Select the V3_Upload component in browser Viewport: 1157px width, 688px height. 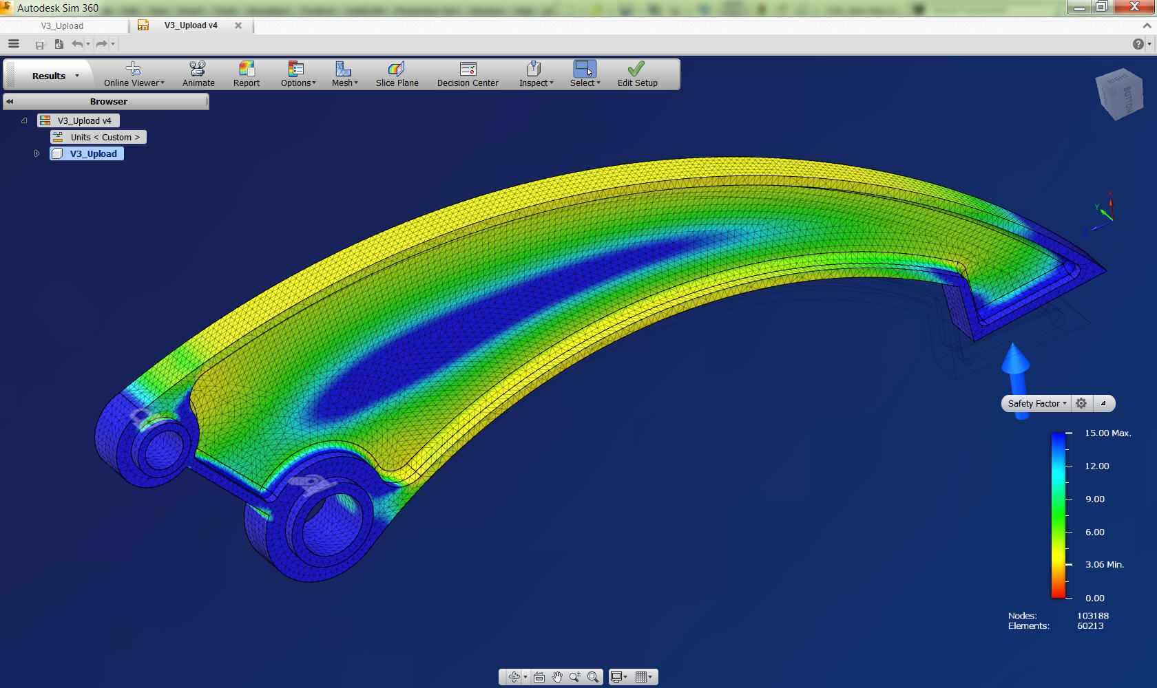[x=87, y=153]
